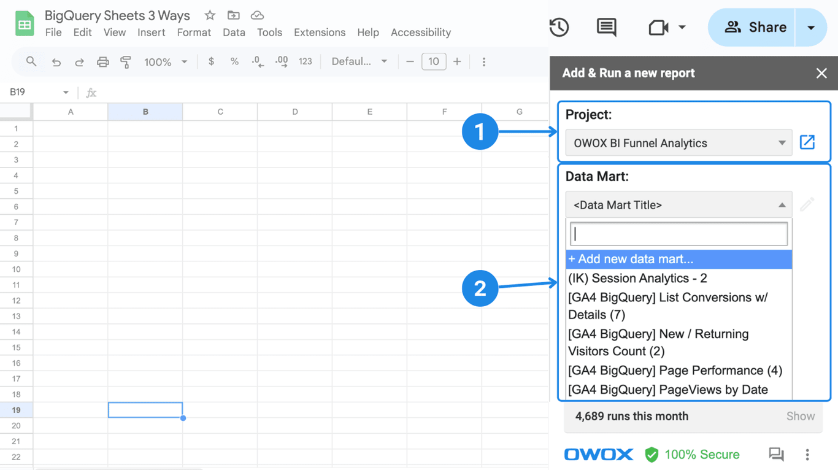838x470 pixels.
Task: Expand the name box B19 dropdown
Action: point(66,93)
